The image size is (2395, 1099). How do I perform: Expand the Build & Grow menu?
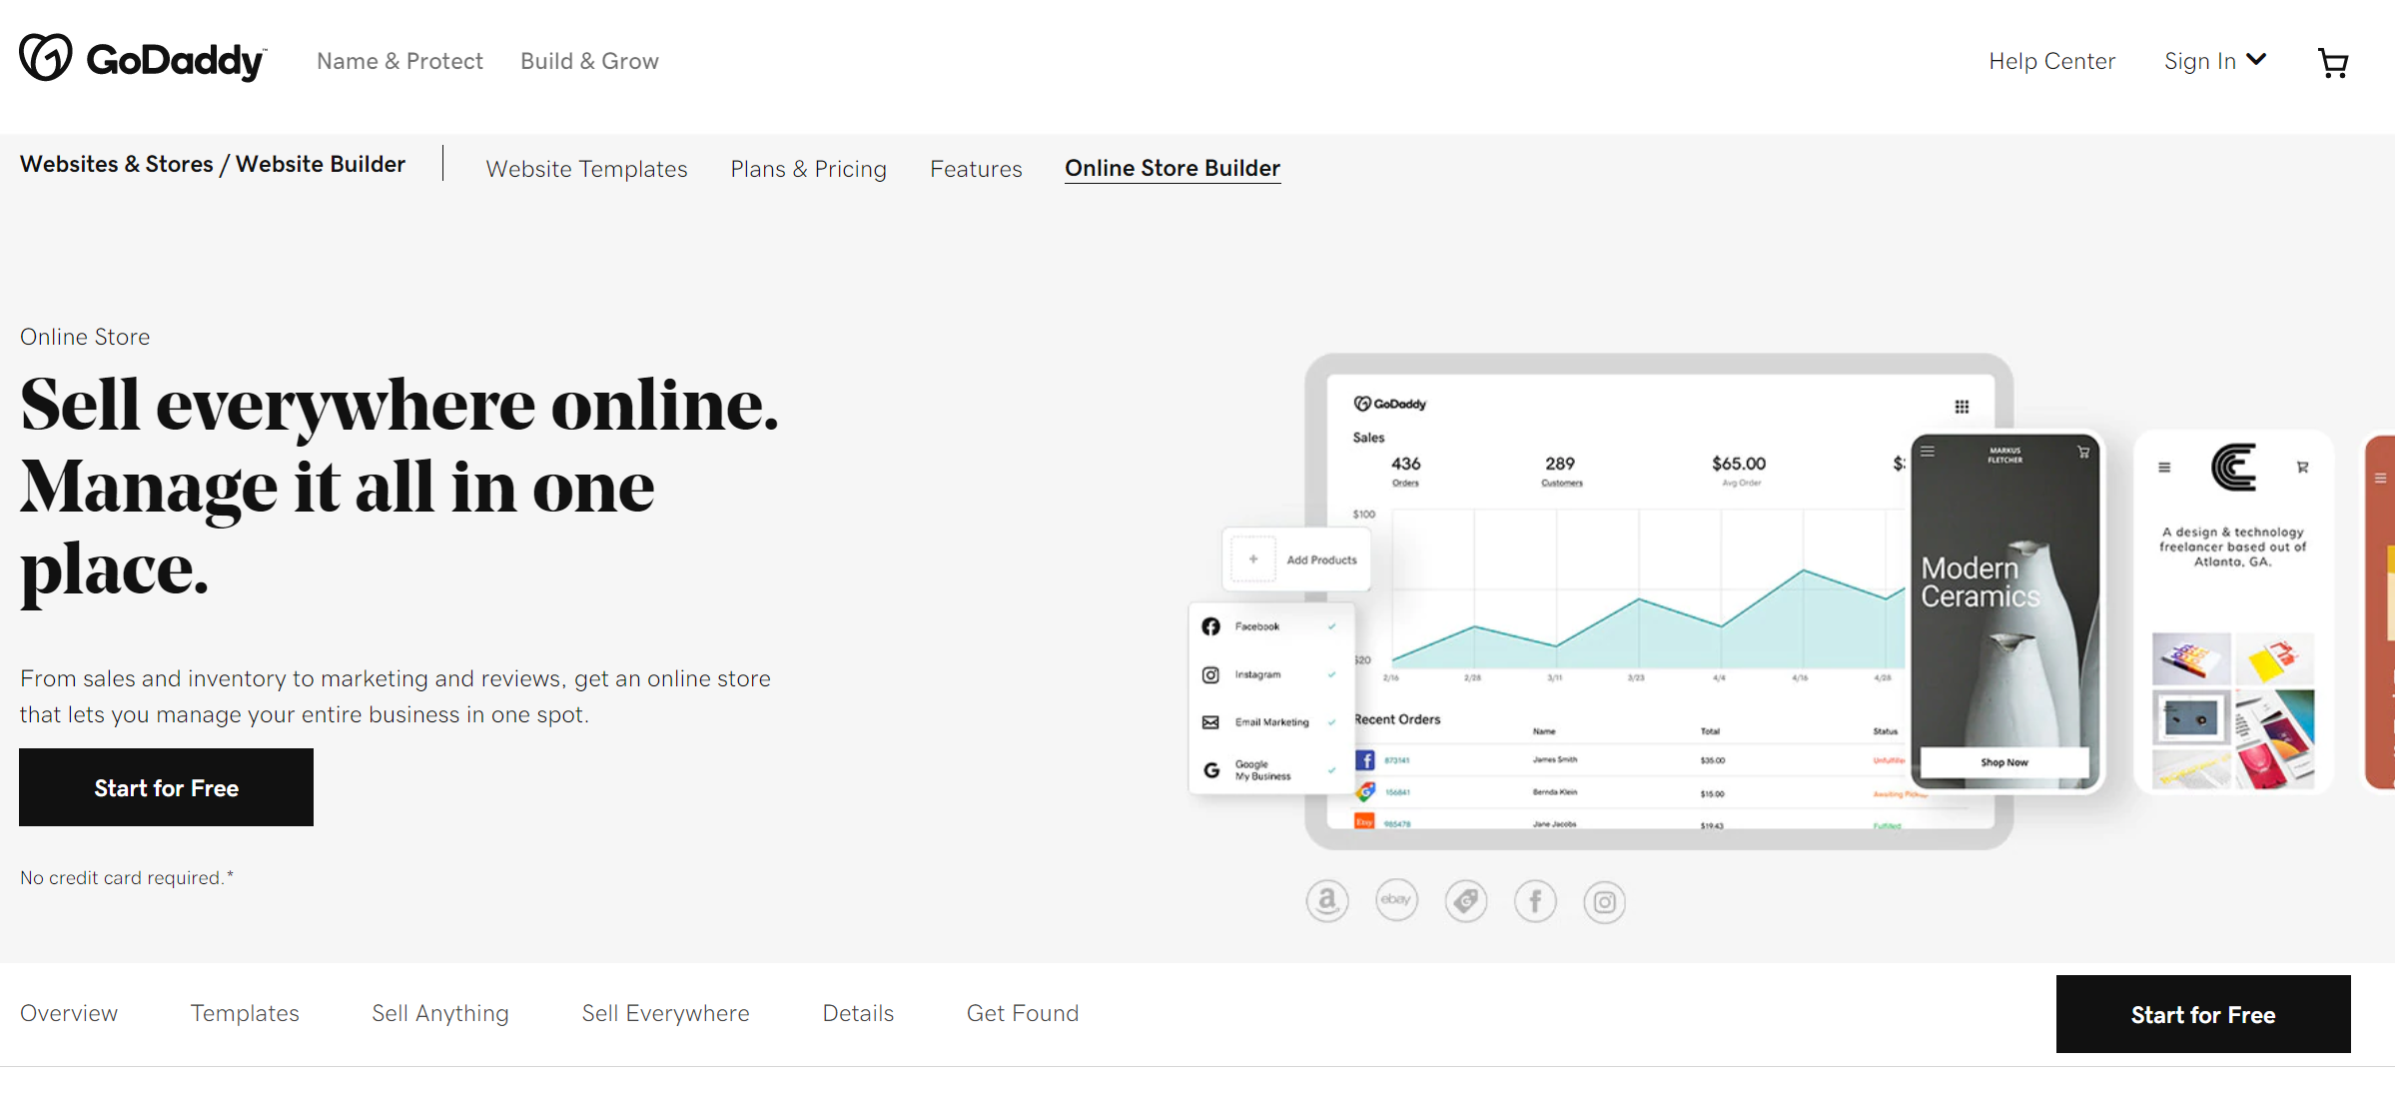tap(591, 61)
